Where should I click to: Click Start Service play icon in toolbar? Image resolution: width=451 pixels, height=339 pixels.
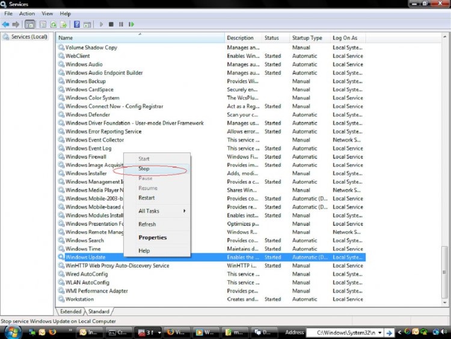101,25
